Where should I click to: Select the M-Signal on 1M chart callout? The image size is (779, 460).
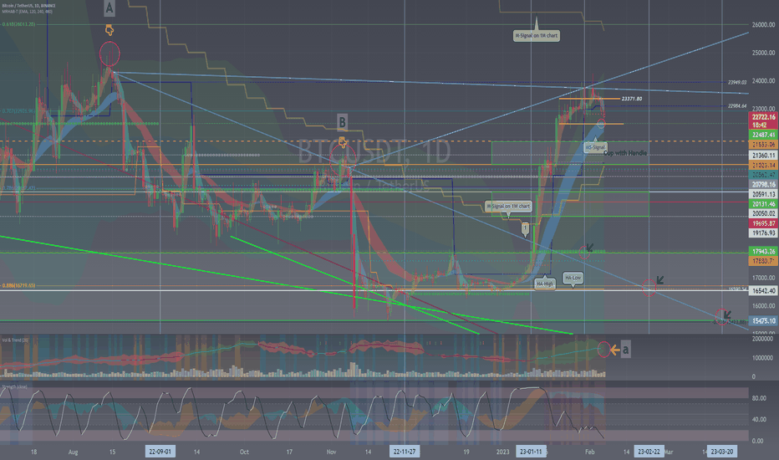tap(537, 36)
